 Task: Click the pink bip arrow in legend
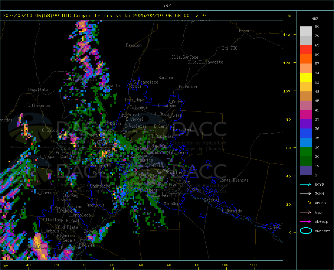point(306,212)
